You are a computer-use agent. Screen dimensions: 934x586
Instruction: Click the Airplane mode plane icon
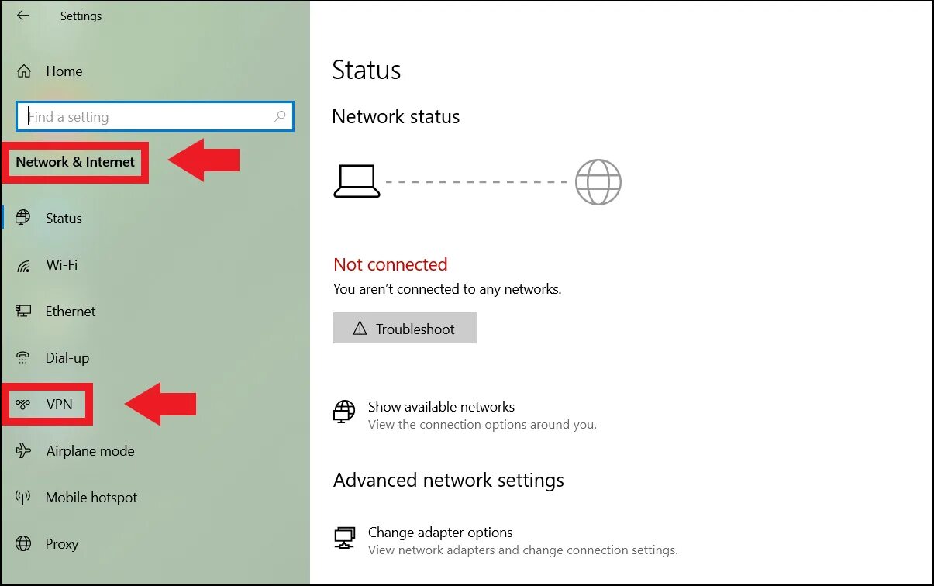23,451
